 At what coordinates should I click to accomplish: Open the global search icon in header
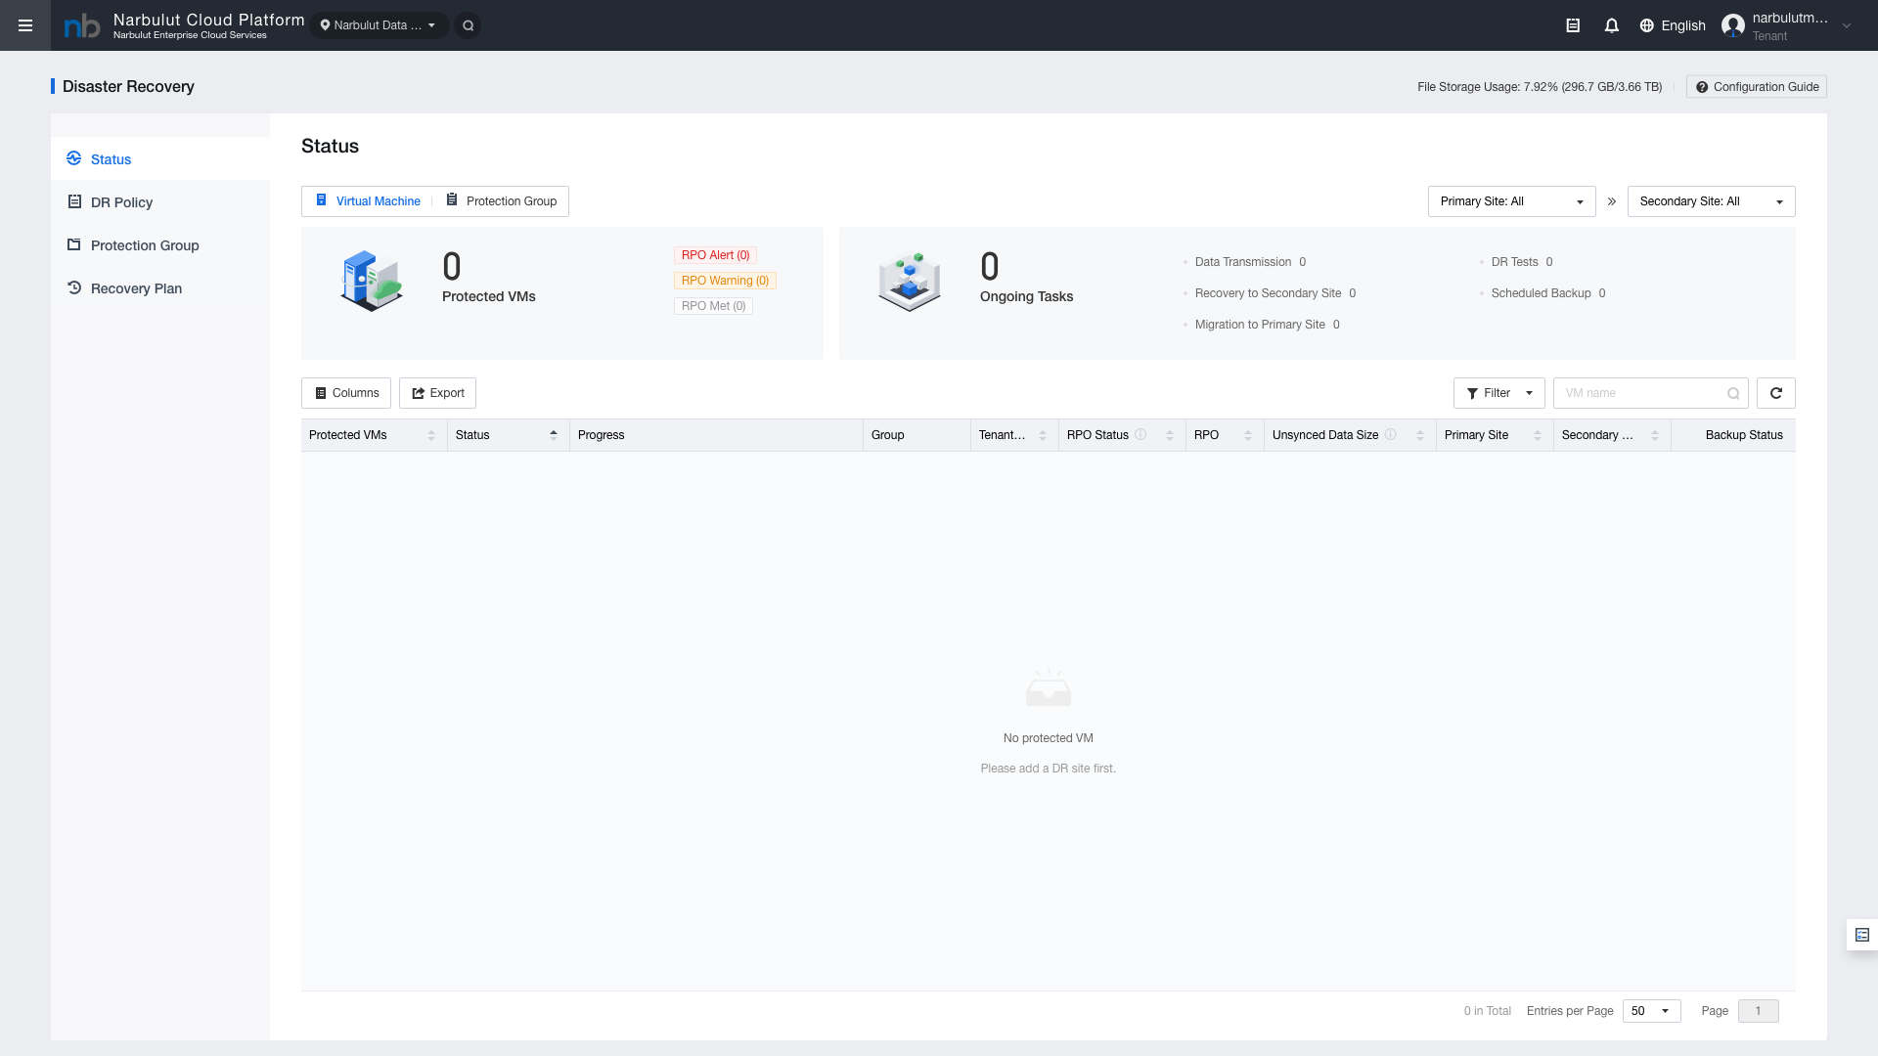[469, 25]
